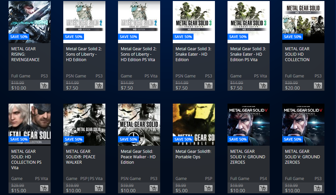Click $20.00 price on HD Collection PS3

pos(292,88)
